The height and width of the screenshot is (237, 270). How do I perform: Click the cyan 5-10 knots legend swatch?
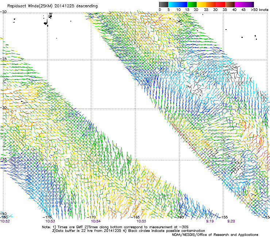173,4
